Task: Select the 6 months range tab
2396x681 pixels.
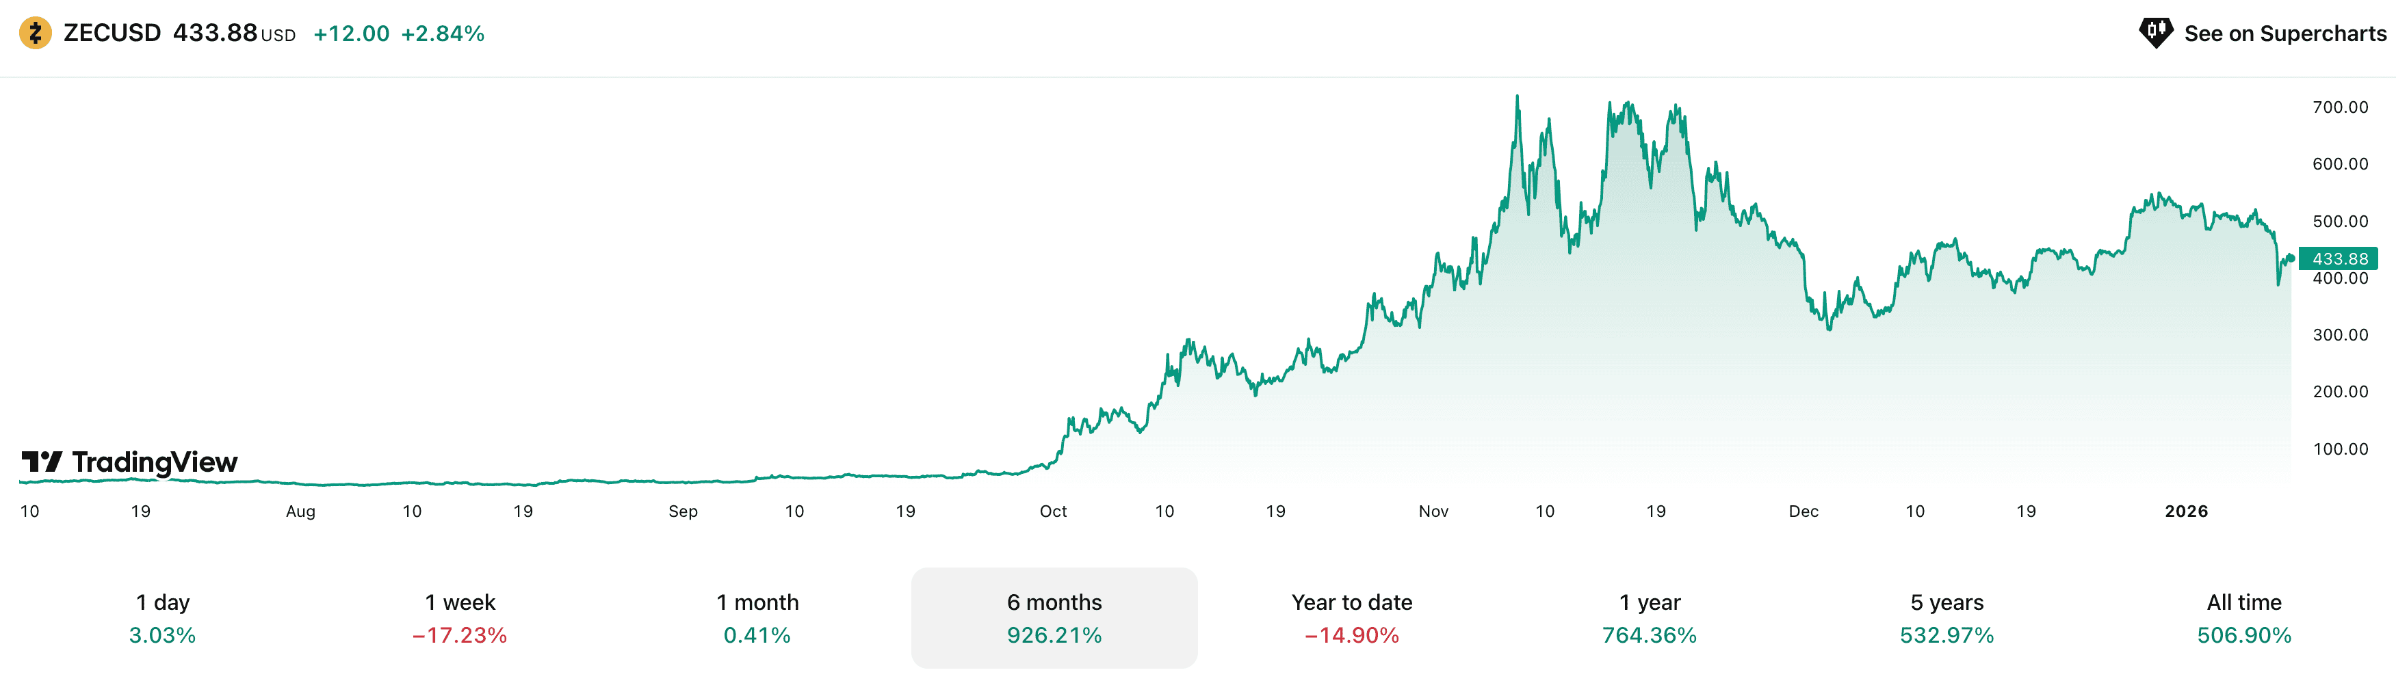Action: pos(1054,618)
